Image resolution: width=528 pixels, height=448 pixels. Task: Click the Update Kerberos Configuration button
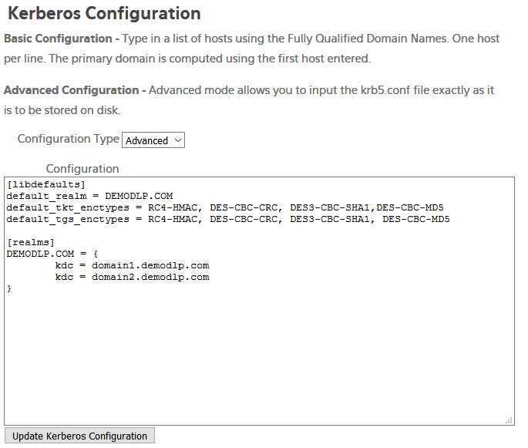tap(80, 436)
